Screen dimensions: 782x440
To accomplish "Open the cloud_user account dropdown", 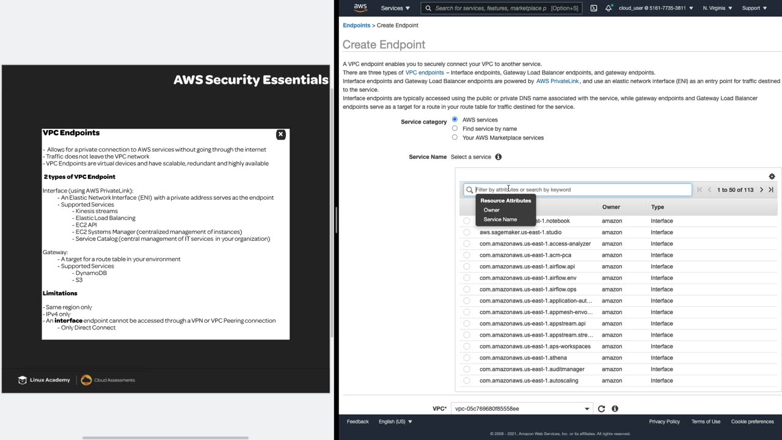I will 656,8.
